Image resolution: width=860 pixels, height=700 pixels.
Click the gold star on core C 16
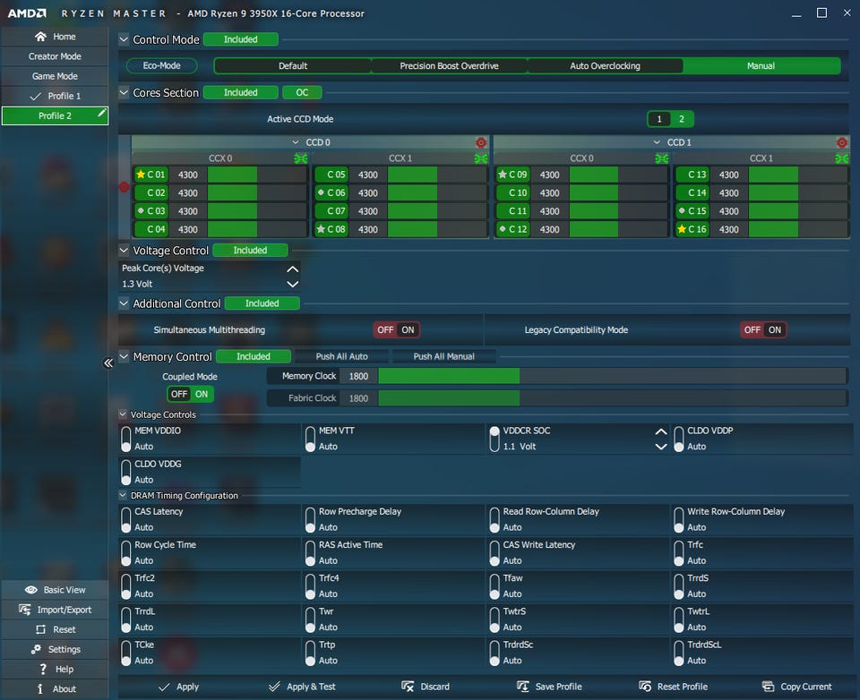[x=682, y=229]
